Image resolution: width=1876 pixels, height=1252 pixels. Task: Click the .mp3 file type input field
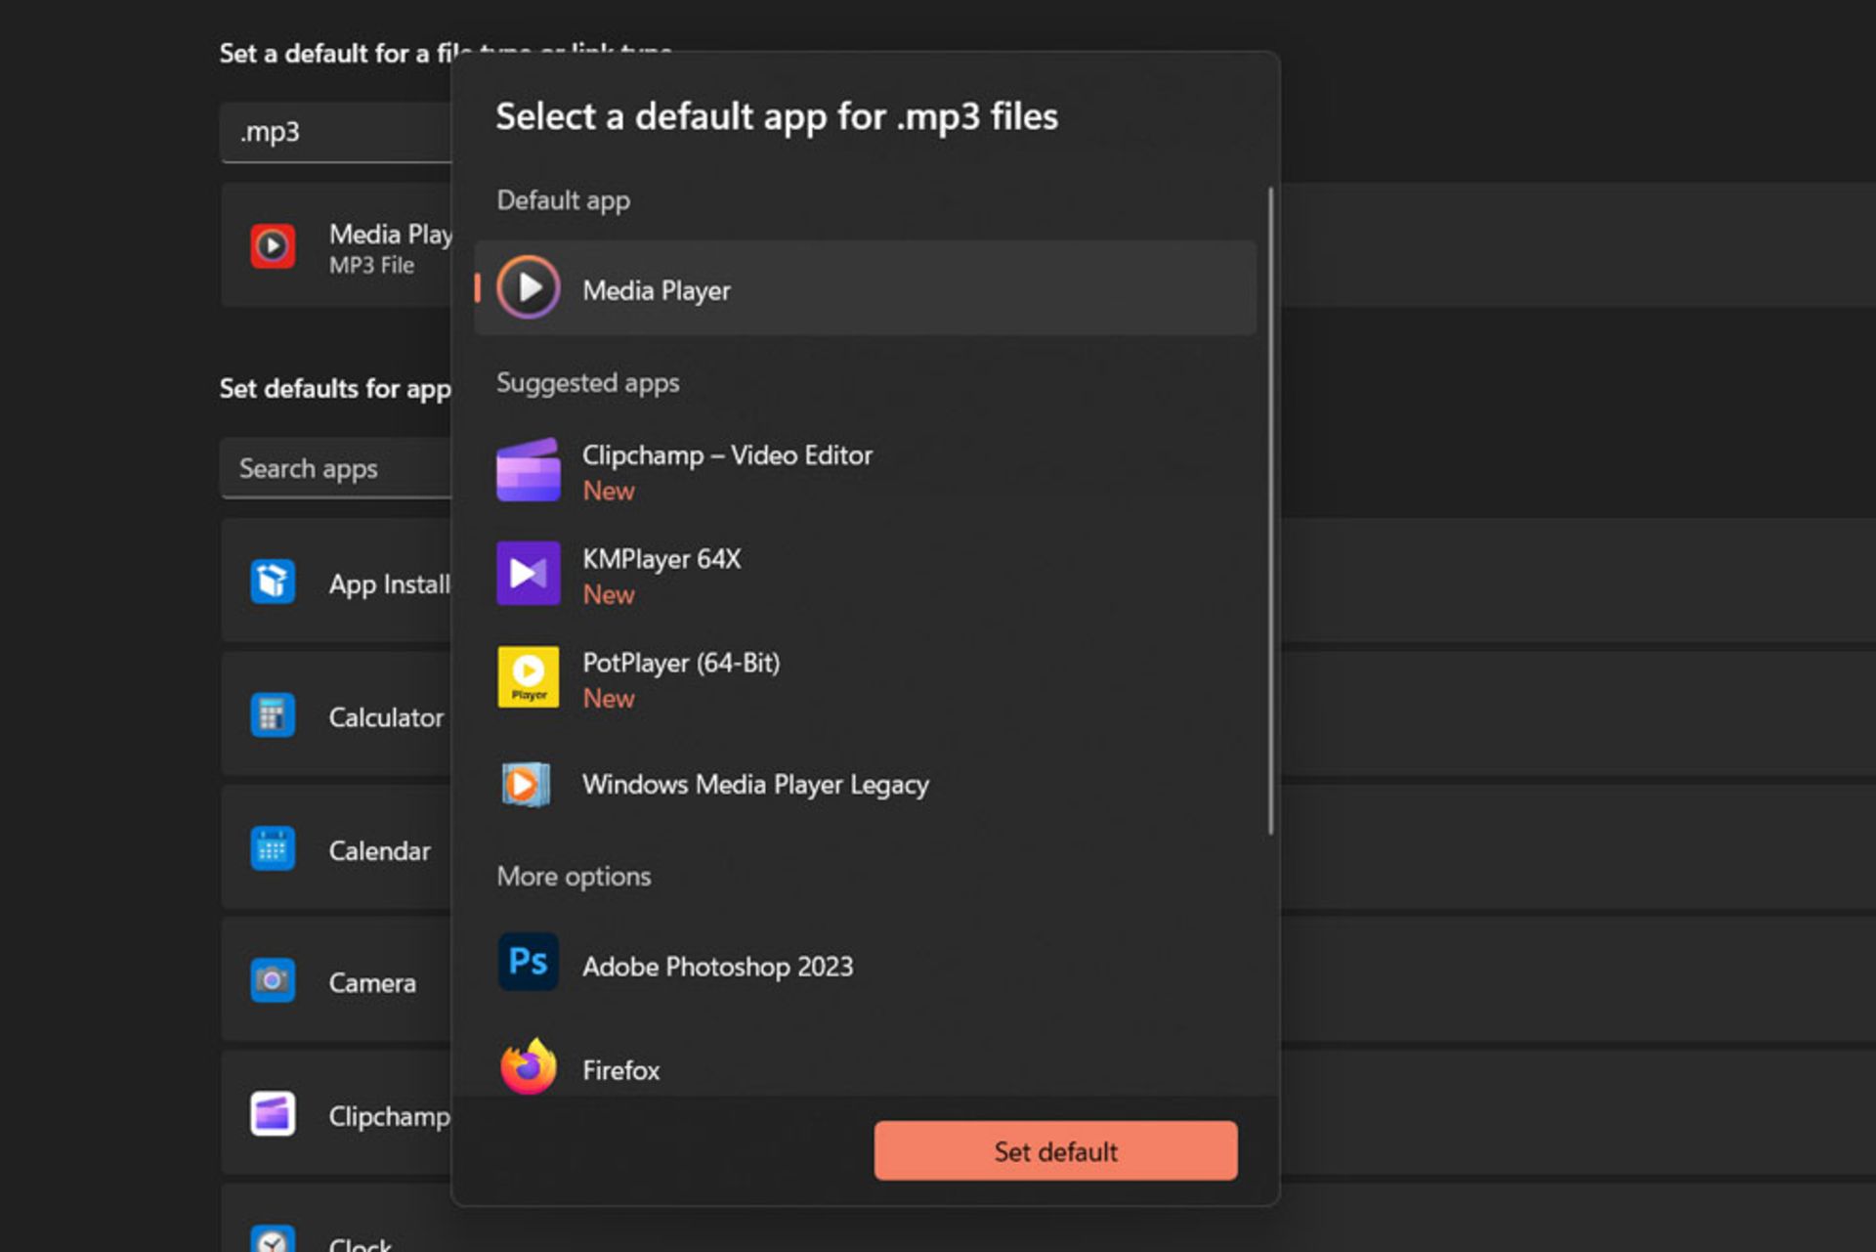click(x=336, y=132)
